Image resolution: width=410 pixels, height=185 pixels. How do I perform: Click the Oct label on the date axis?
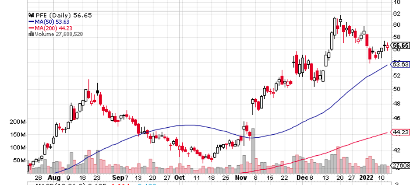pos(180,178)
